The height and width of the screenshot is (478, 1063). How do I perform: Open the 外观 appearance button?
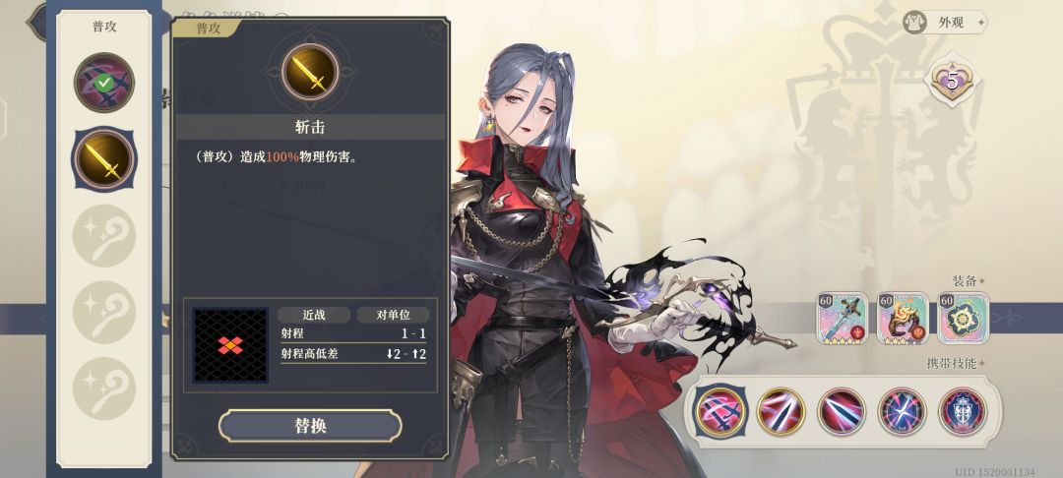[944, 23]
